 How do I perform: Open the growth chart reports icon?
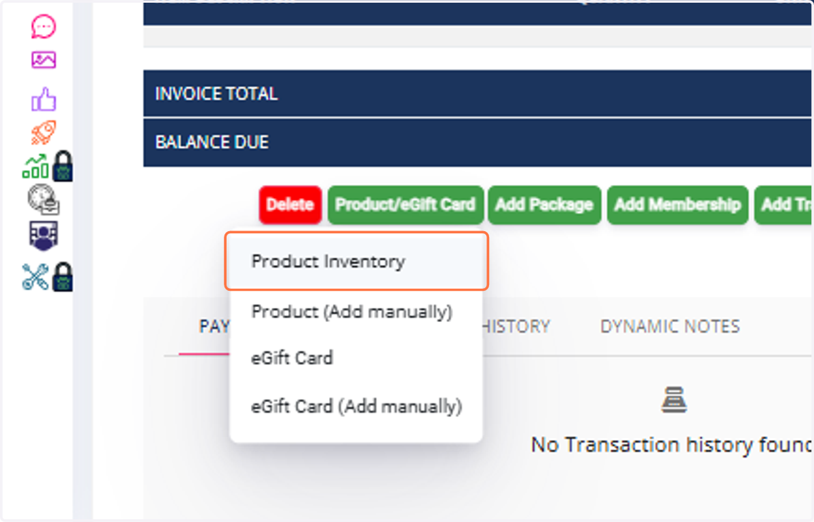tap(36, 167)
